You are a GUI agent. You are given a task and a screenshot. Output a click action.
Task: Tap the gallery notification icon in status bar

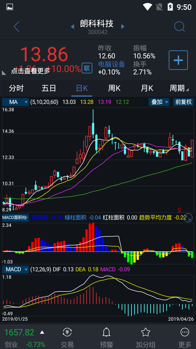click(10, 7)
